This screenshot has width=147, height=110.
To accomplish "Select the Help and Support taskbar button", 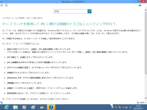I will [x=51, y=107].
